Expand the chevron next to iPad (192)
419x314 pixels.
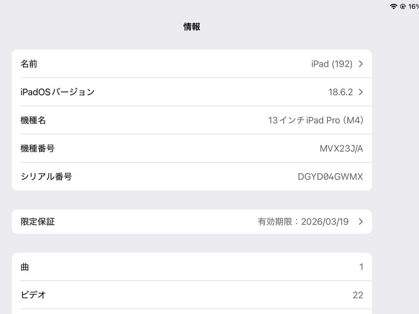click(360, 64)
